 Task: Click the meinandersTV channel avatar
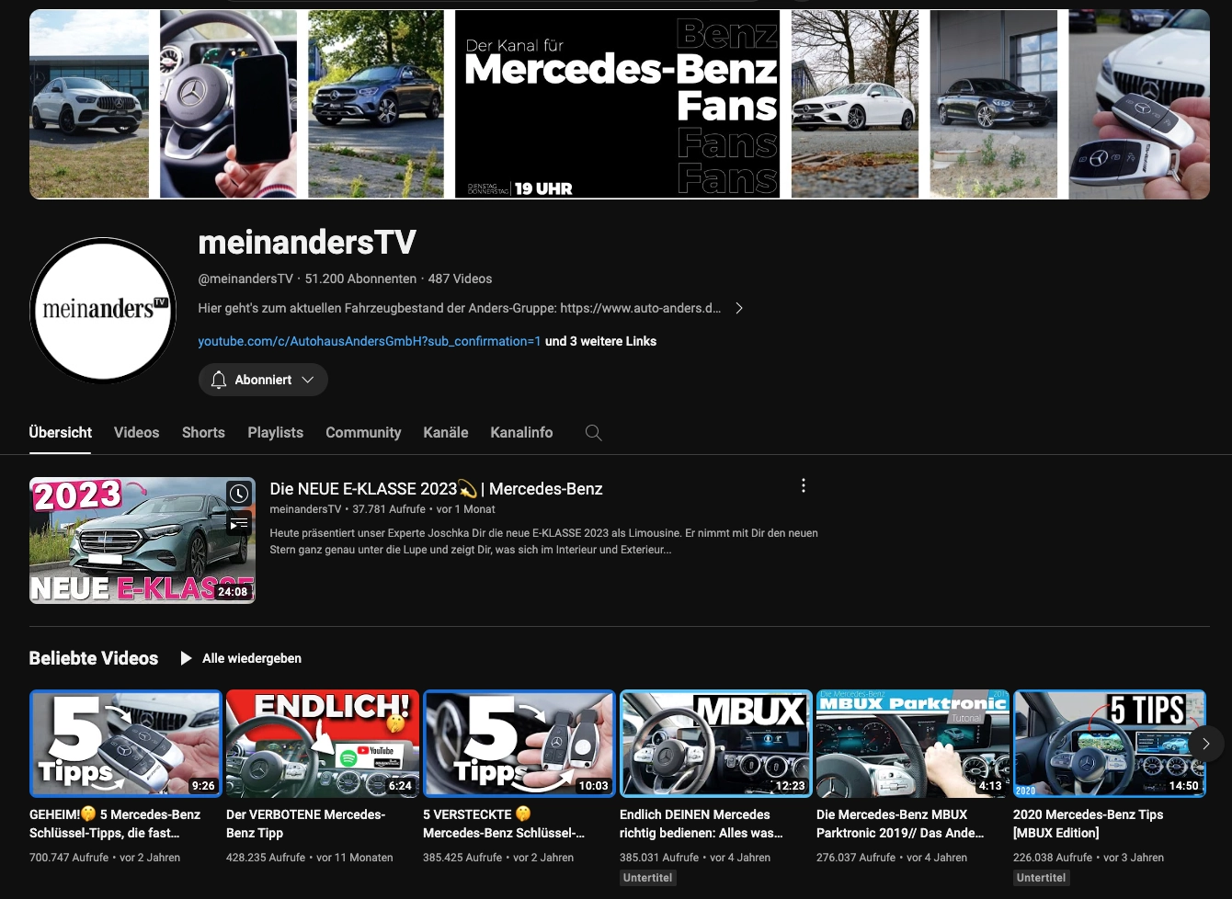103,310
